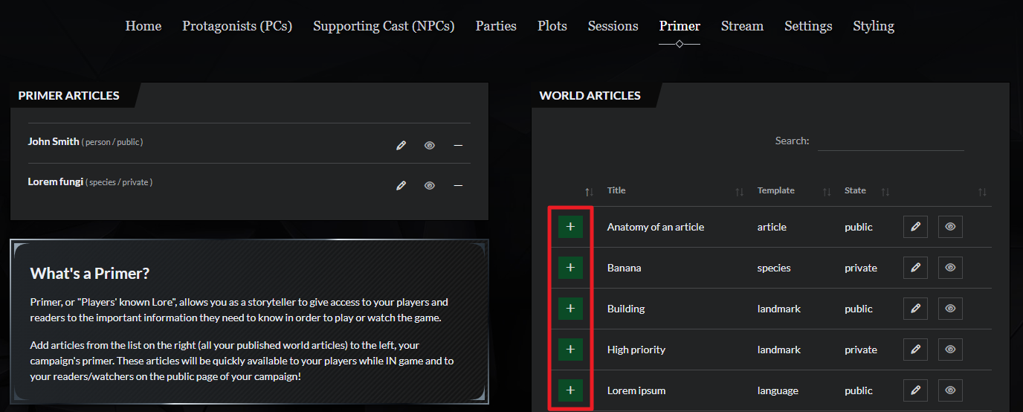
Task: View Lorem fungi primer article
Action: [x=430, y=185]
